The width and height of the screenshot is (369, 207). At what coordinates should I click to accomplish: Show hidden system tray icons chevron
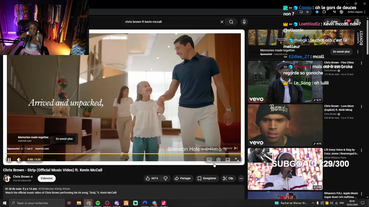(x=313, y=203)
